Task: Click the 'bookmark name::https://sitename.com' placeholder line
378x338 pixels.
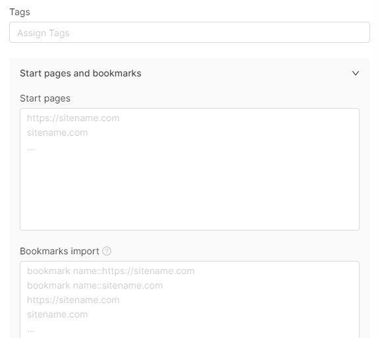Action: pos(111,271)
